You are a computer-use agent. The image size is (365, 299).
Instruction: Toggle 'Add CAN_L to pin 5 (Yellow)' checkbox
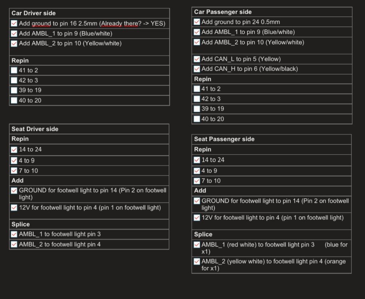click(197, 59)
